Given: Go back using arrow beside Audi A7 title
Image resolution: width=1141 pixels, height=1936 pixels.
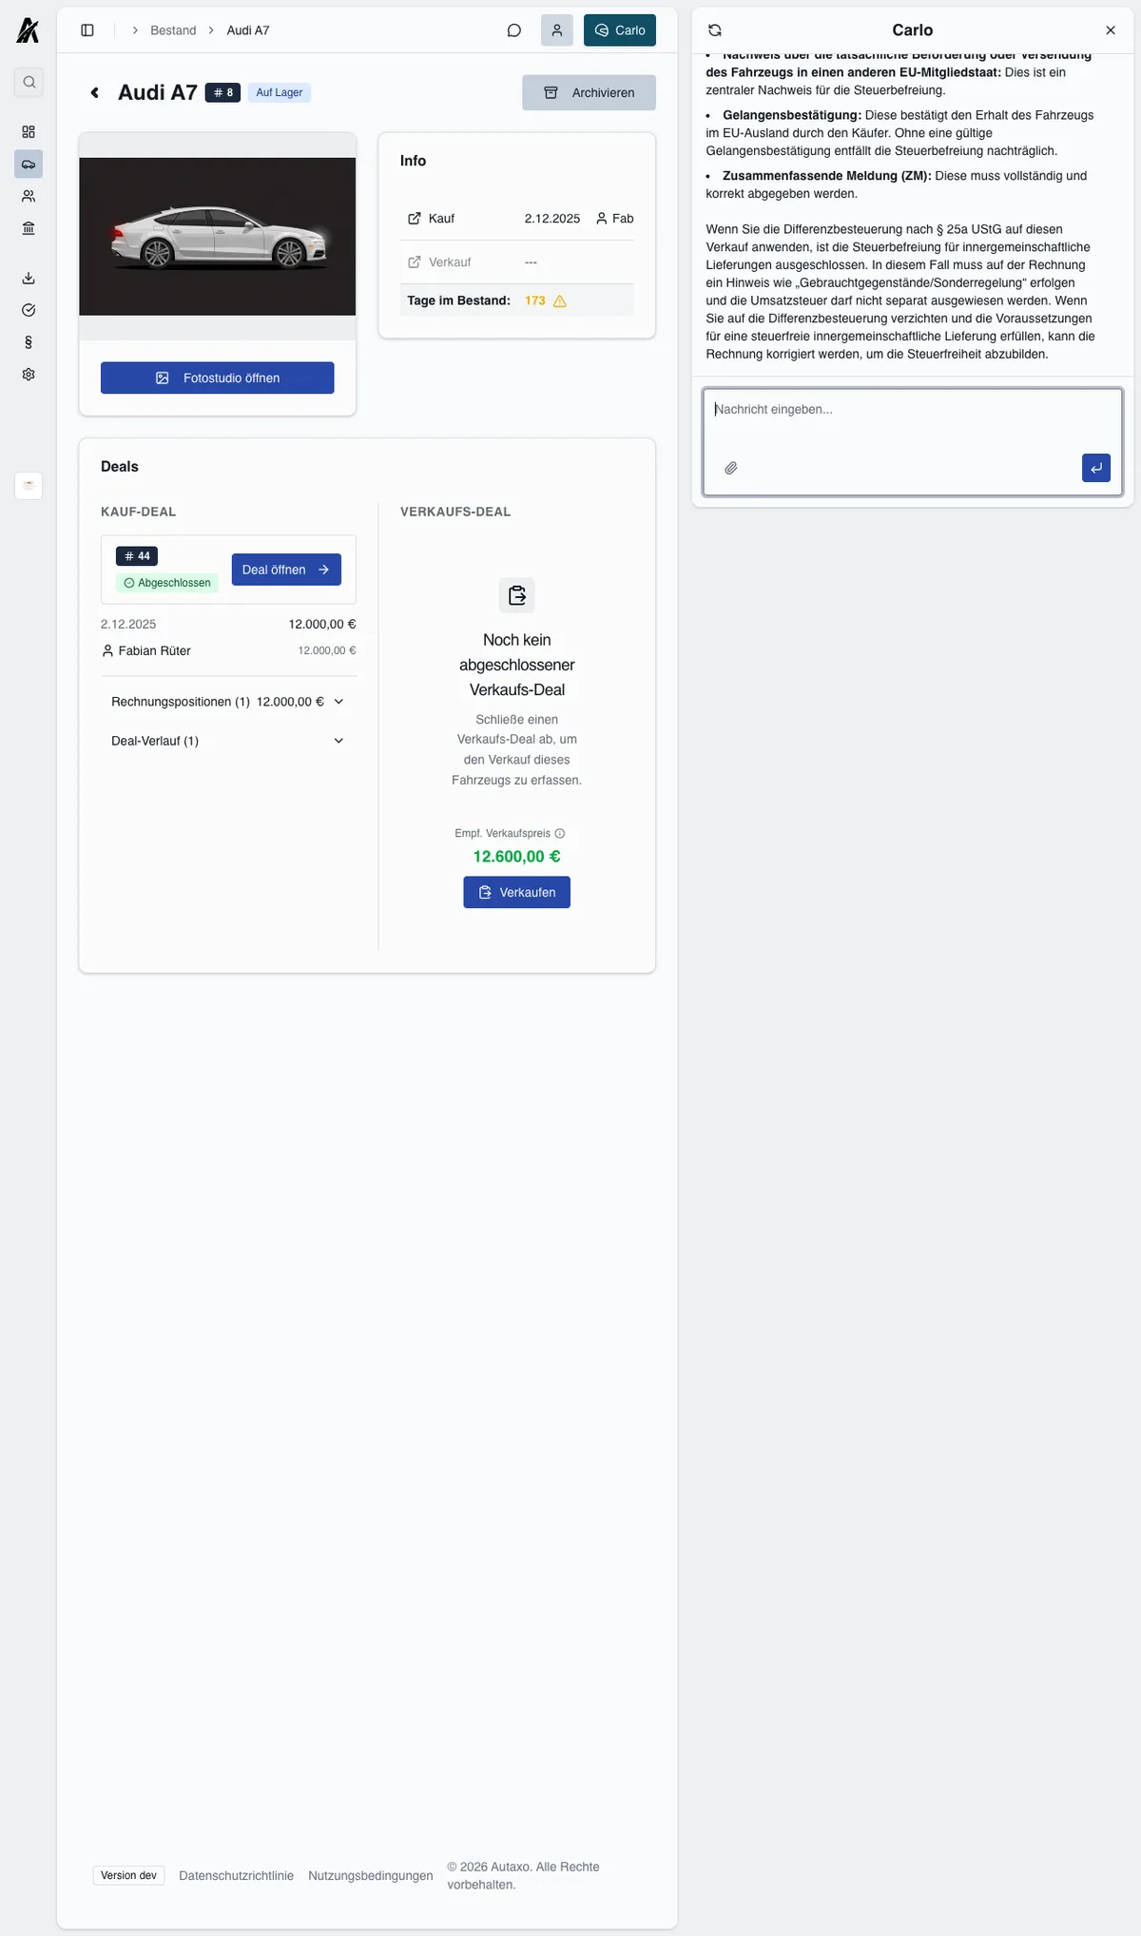Looking at the screenshot, I should (95, 93).
